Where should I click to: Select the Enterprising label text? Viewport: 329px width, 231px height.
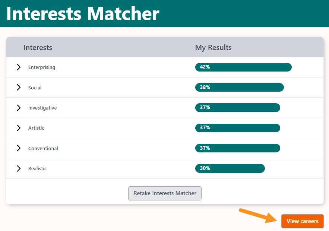pyautogui.click(x=42, y=67)
